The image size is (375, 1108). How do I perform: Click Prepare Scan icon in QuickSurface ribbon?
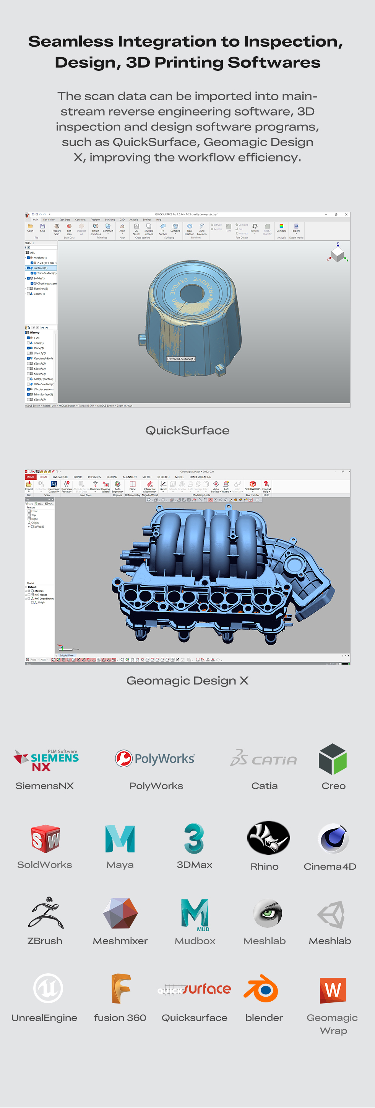pyautogui.click(x=57, y=227)
